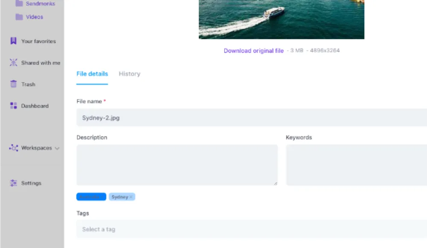Navigate to Dashboard
427x248 pixels.
[35, 106]
